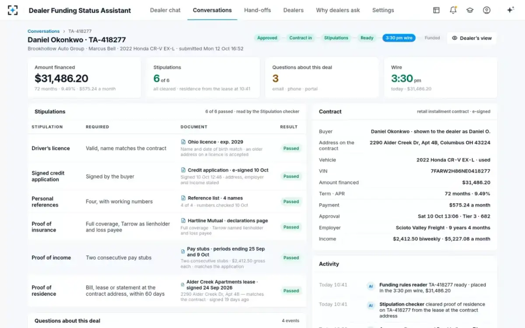Click the app logo icon
The height and width of the screenshot is (328, 525).
click(13, 10)
